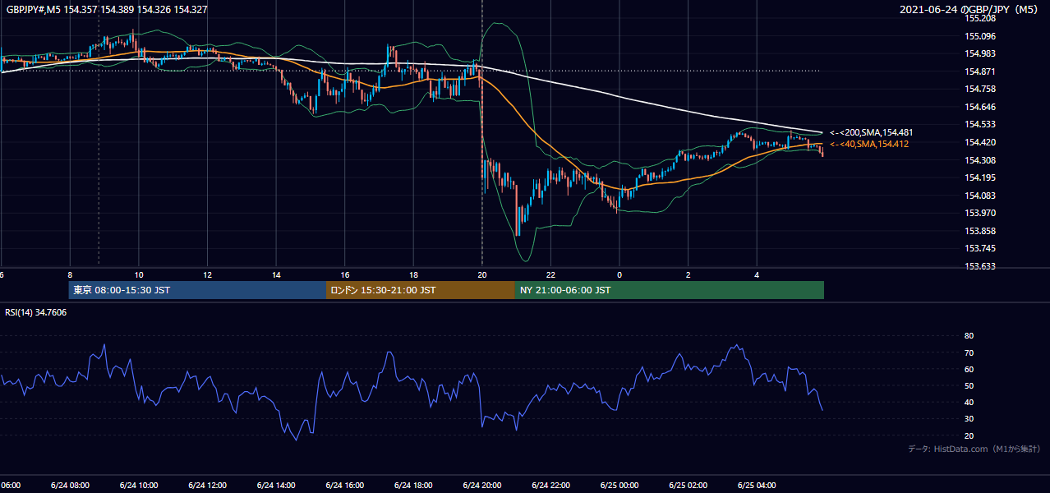The height and width of the screenshot is (493, 1050).
Task: Click RSI scale value 70
Action: (x=969, y=352)
